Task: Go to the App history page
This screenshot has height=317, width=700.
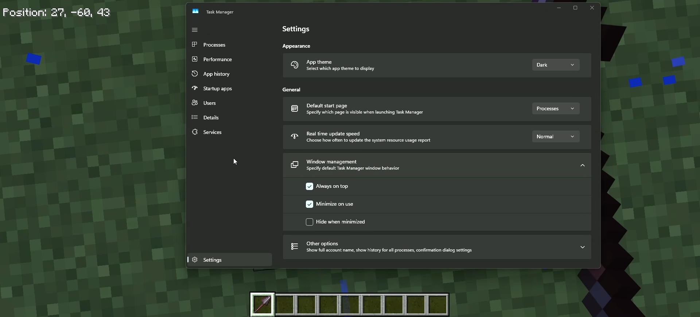Action: (216, 74)
